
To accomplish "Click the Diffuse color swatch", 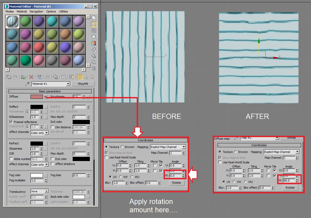I will pyautogui.click(x=37, y=97).
